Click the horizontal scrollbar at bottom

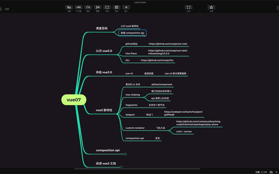pos(139,169)
